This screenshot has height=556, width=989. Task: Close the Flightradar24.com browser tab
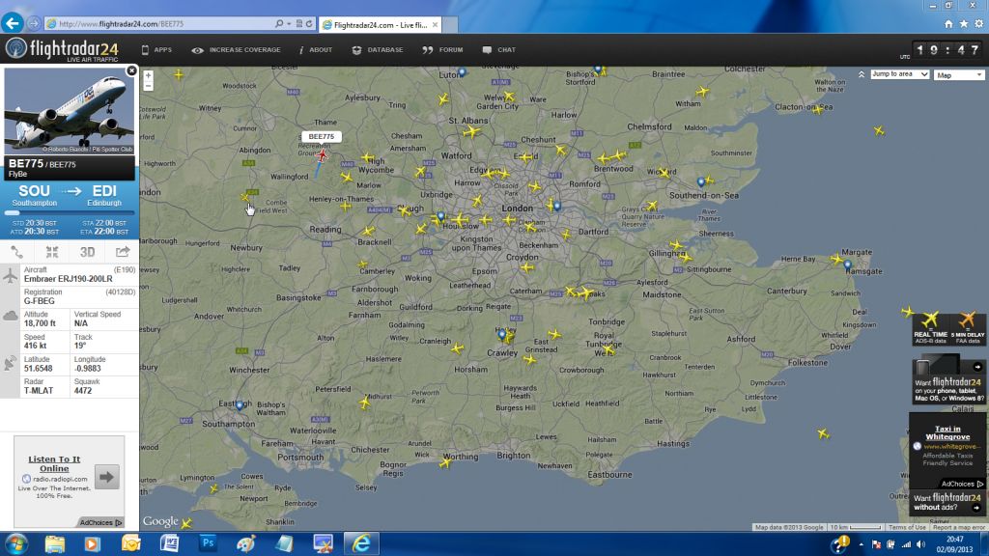coord(435,24)
